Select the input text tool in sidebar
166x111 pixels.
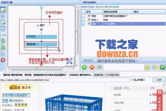(x=3, y=28)
